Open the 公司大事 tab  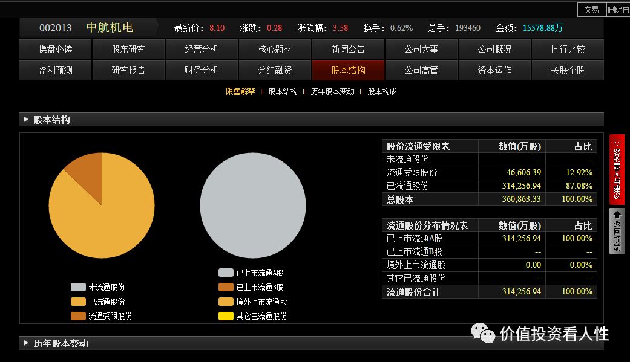point(421,49)
